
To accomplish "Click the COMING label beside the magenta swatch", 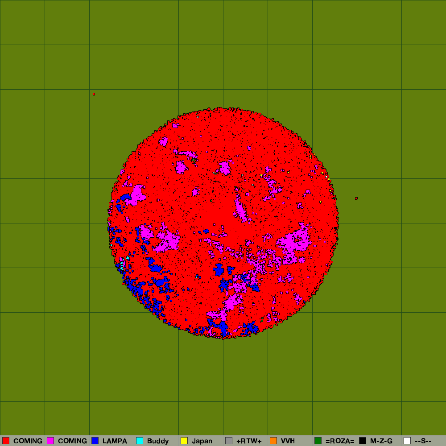I will tap(73, 441).
